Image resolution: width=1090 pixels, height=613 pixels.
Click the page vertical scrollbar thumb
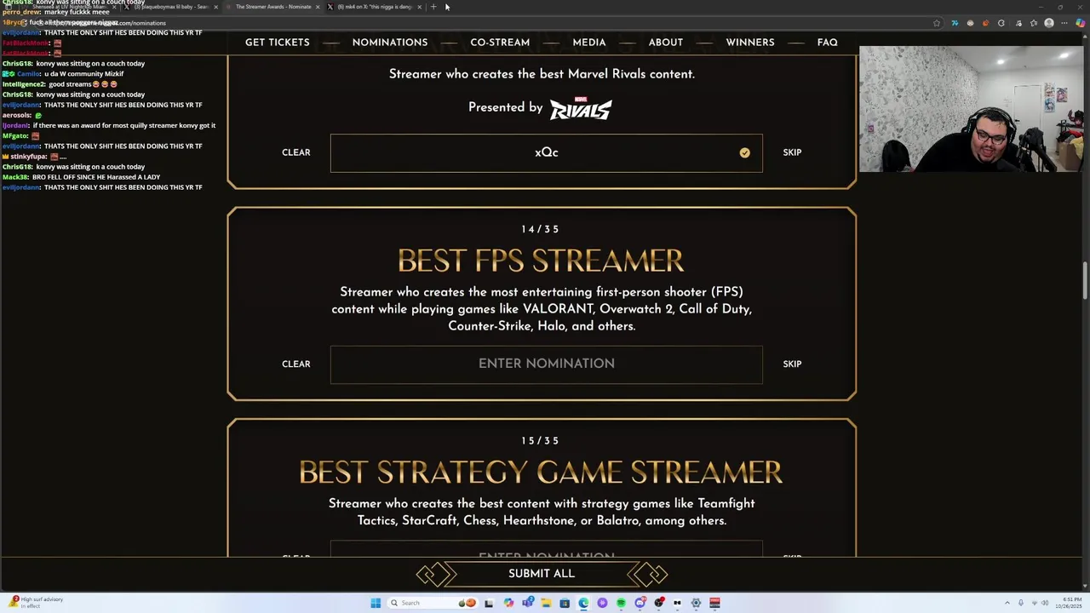tap(1085, 281)
